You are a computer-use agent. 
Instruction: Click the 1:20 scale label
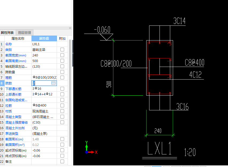pos(190,152)
